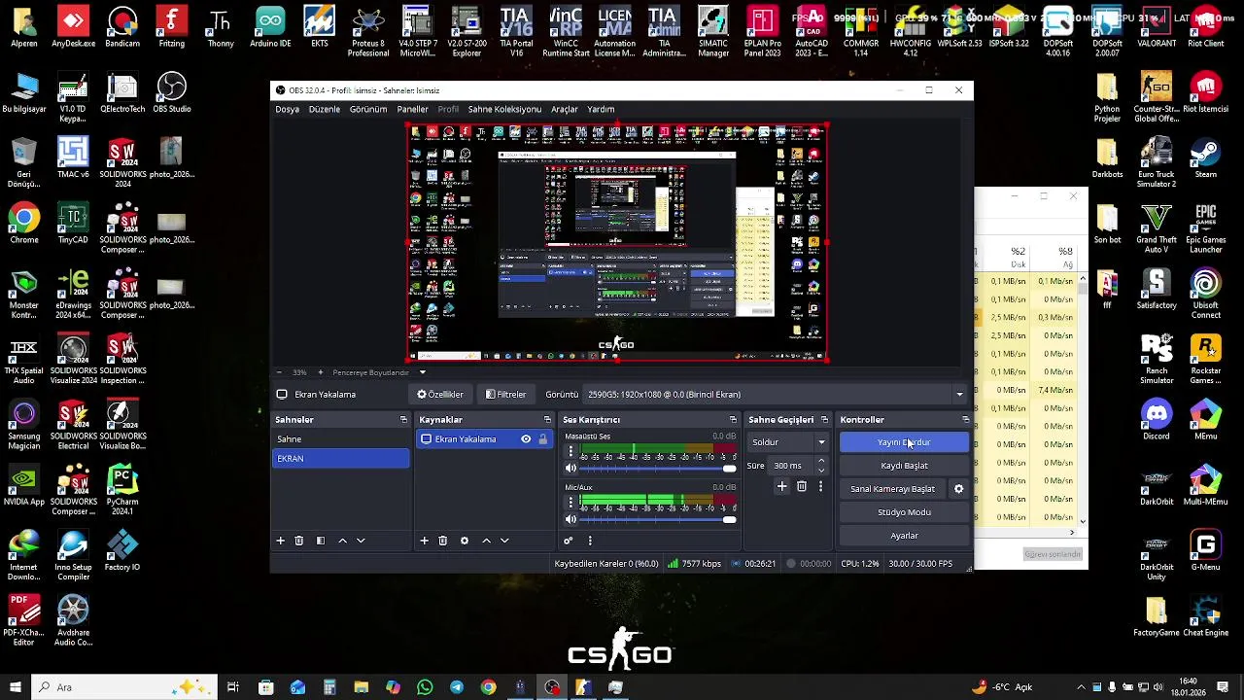Open virtual camera settings gear
Viewport: 1244px width, 700px height.
click(958, 489)
